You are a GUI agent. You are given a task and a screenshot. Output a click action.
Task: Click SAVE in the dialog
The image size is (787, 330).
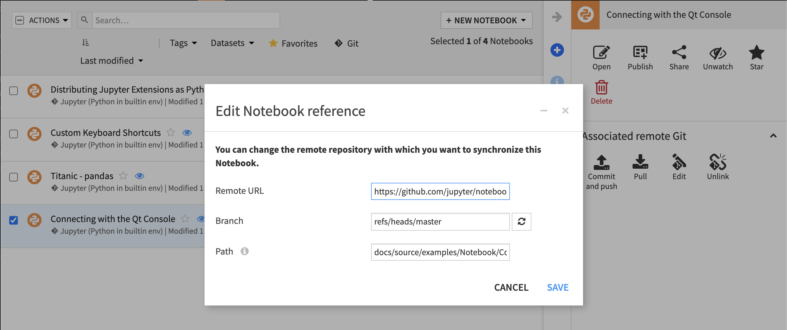(558, 287)
